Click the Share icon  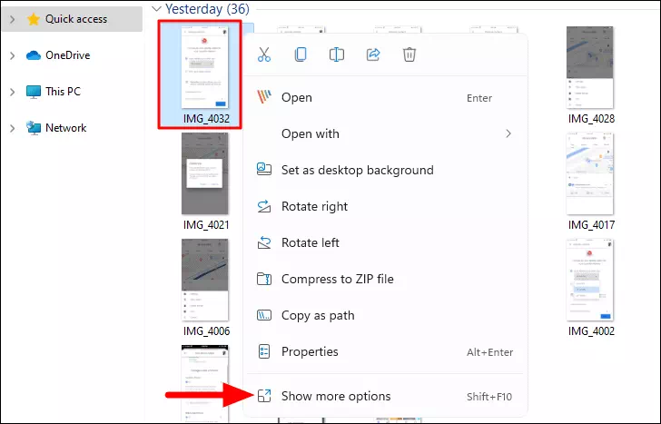pos(373,54)
